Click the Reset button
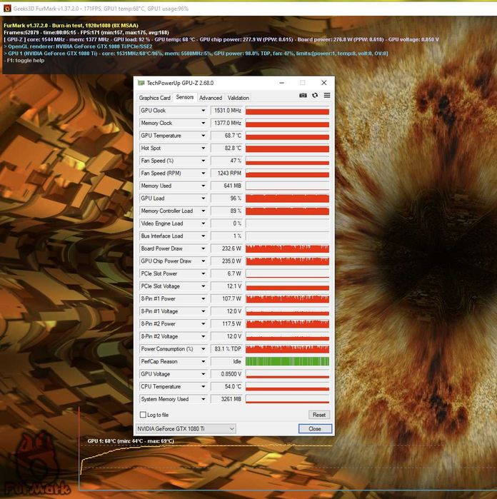 [319, 415]
